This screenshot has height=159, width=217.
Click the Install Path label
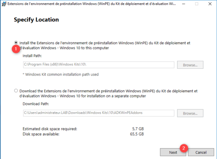tap(32, 56)
